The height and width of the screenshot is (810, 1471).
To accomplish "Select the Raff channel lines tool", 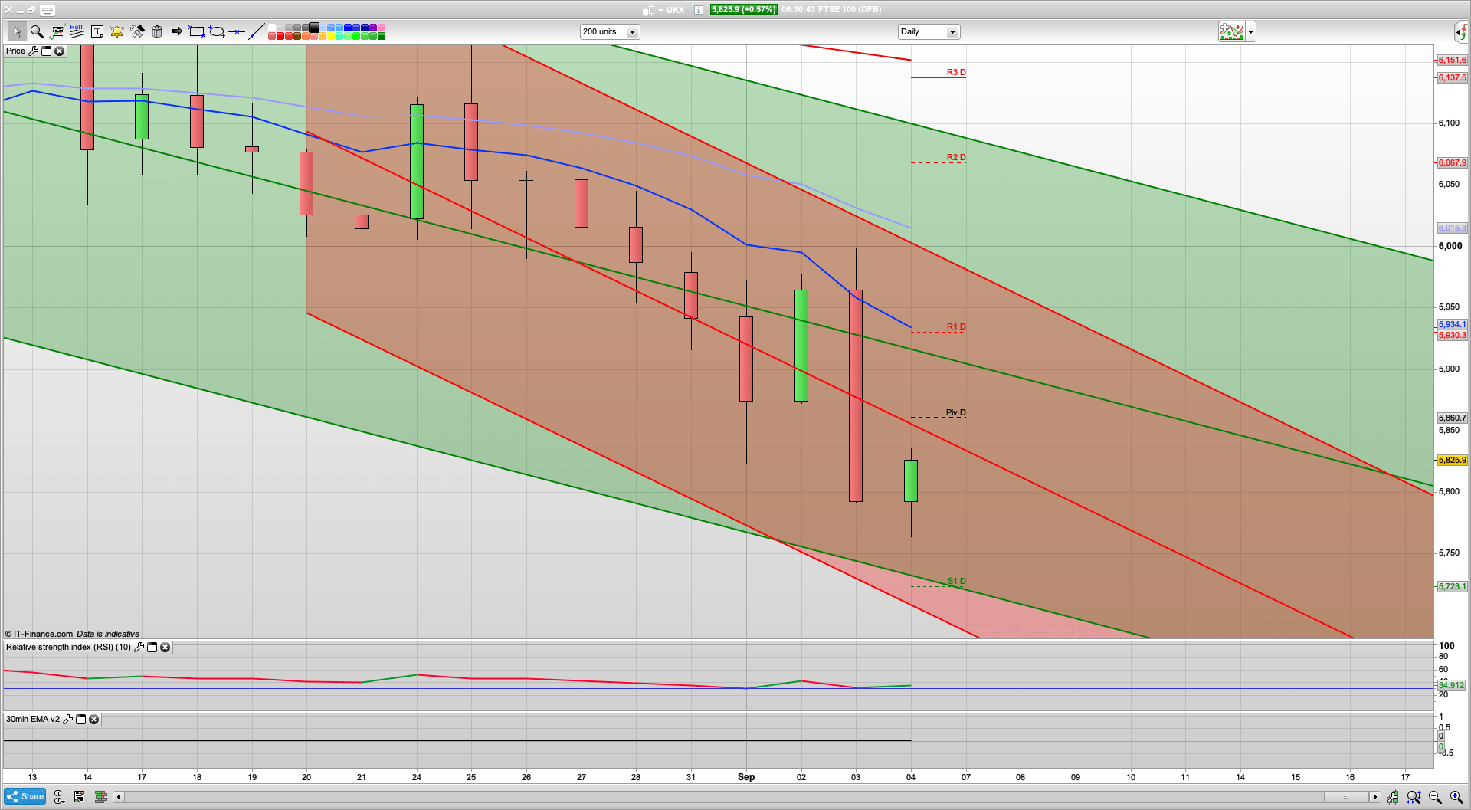I will [77, 31].
